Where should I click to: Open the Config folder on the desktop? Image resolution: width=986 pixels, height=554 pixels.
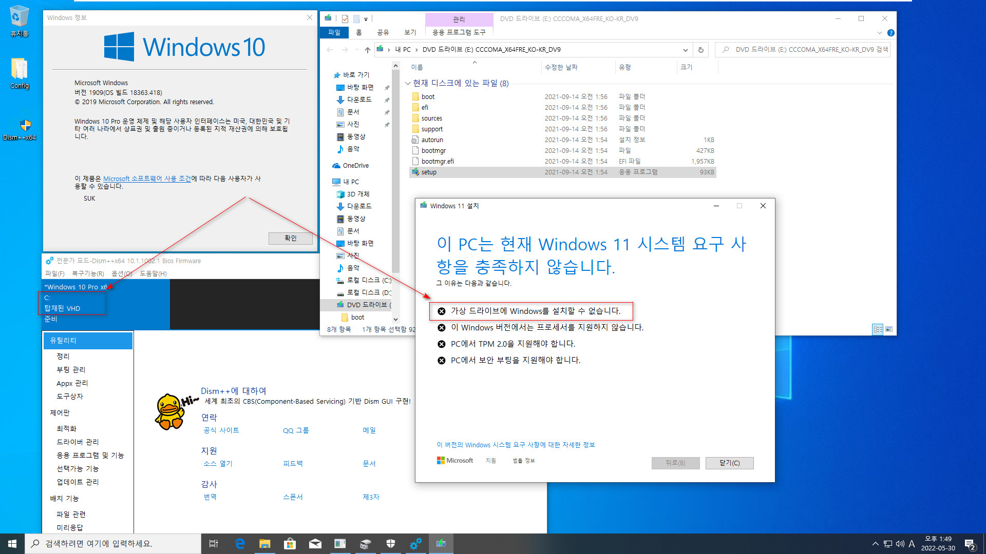click(x=19, y=73)
